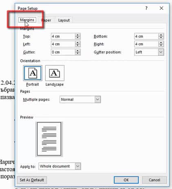Switch to the Layout tab
The height and width of the screenshot is (189, 172).
coord(64,20)
